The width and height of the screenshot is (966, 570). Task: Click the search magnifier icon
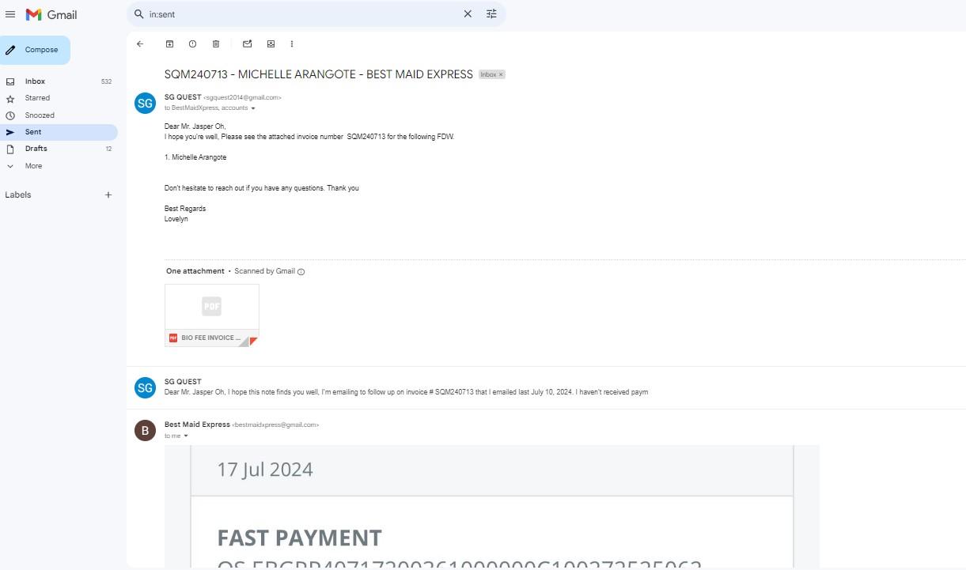click(x=139, y=14)
